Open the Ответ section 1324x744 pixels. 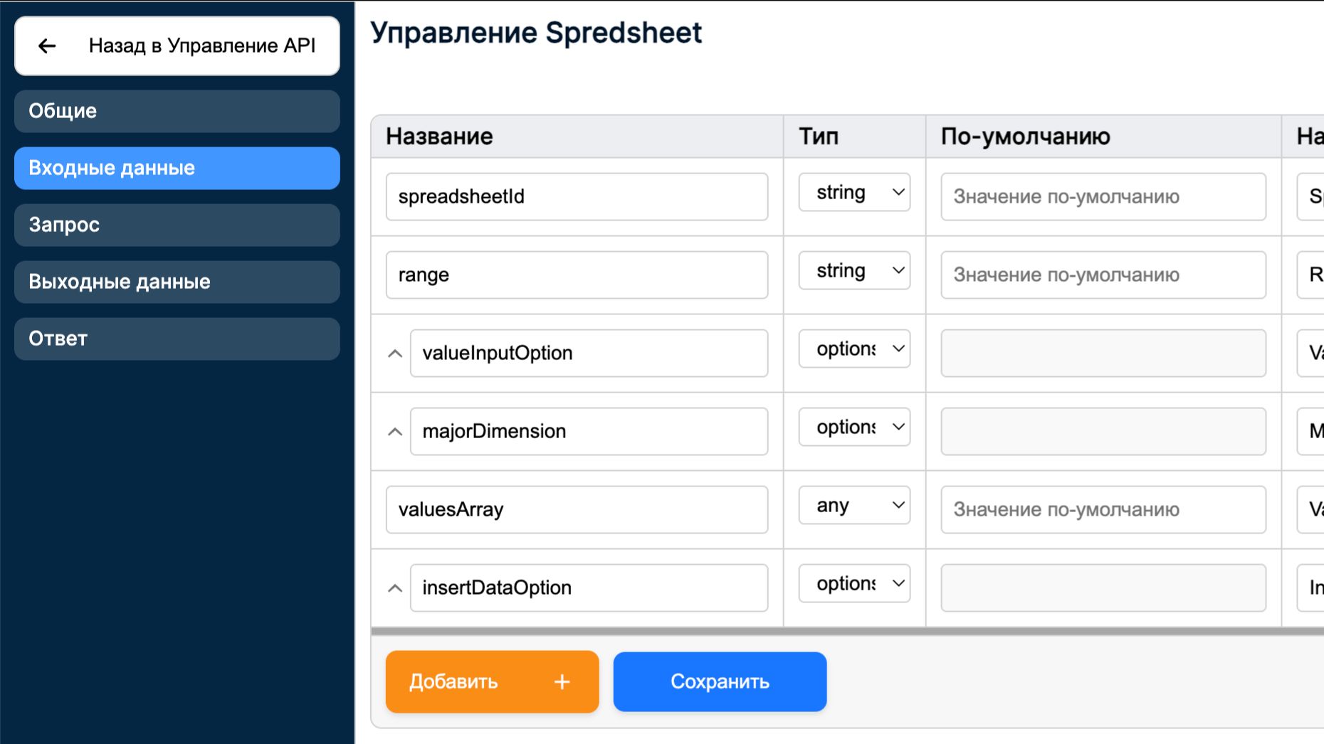coord(177,339)
